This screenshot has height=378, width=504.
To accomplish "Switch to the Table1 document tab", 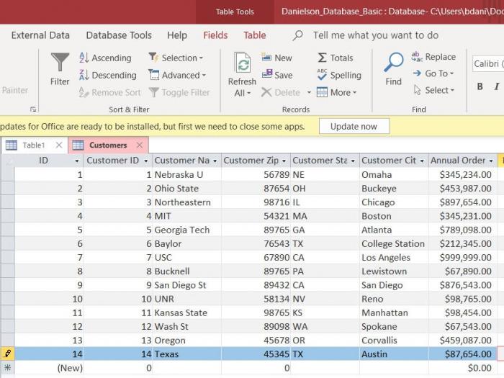I will (x=33, y=145).
